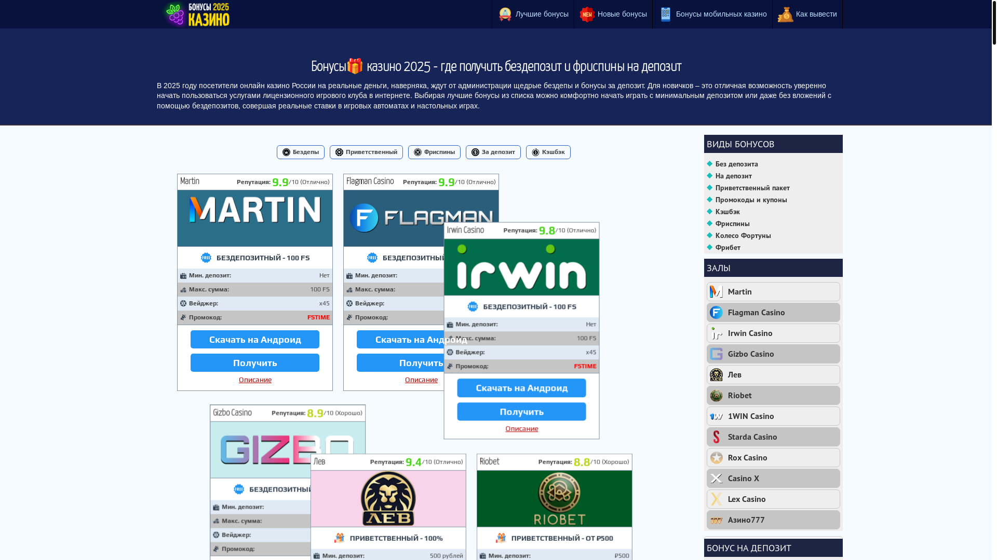Viewport: 997px width, 560px height.
Task: Click the Gizbo Casino card title
Action: click(x=232, y=413)
